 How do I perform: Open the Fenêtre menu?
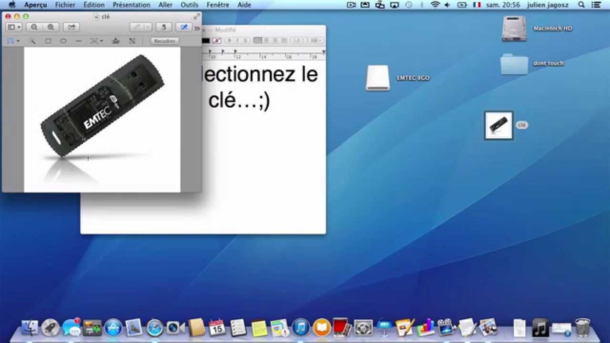coord(218,5)
